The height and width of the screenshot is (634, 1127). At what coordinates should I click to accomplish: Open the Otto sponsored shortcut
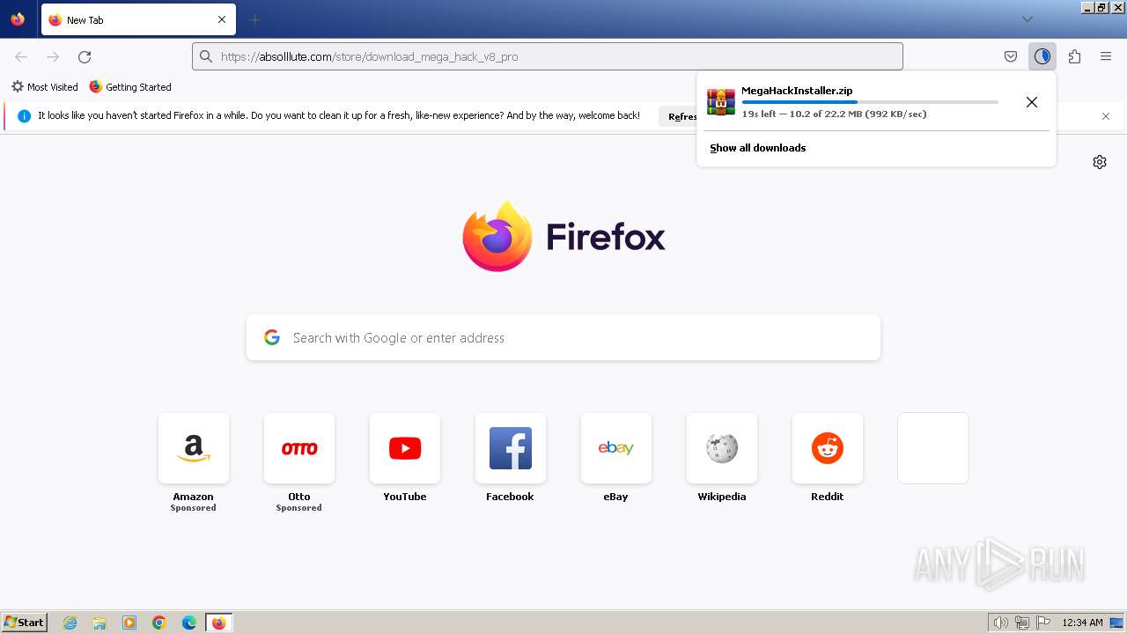pyautogui.click(x=299, y=448)
